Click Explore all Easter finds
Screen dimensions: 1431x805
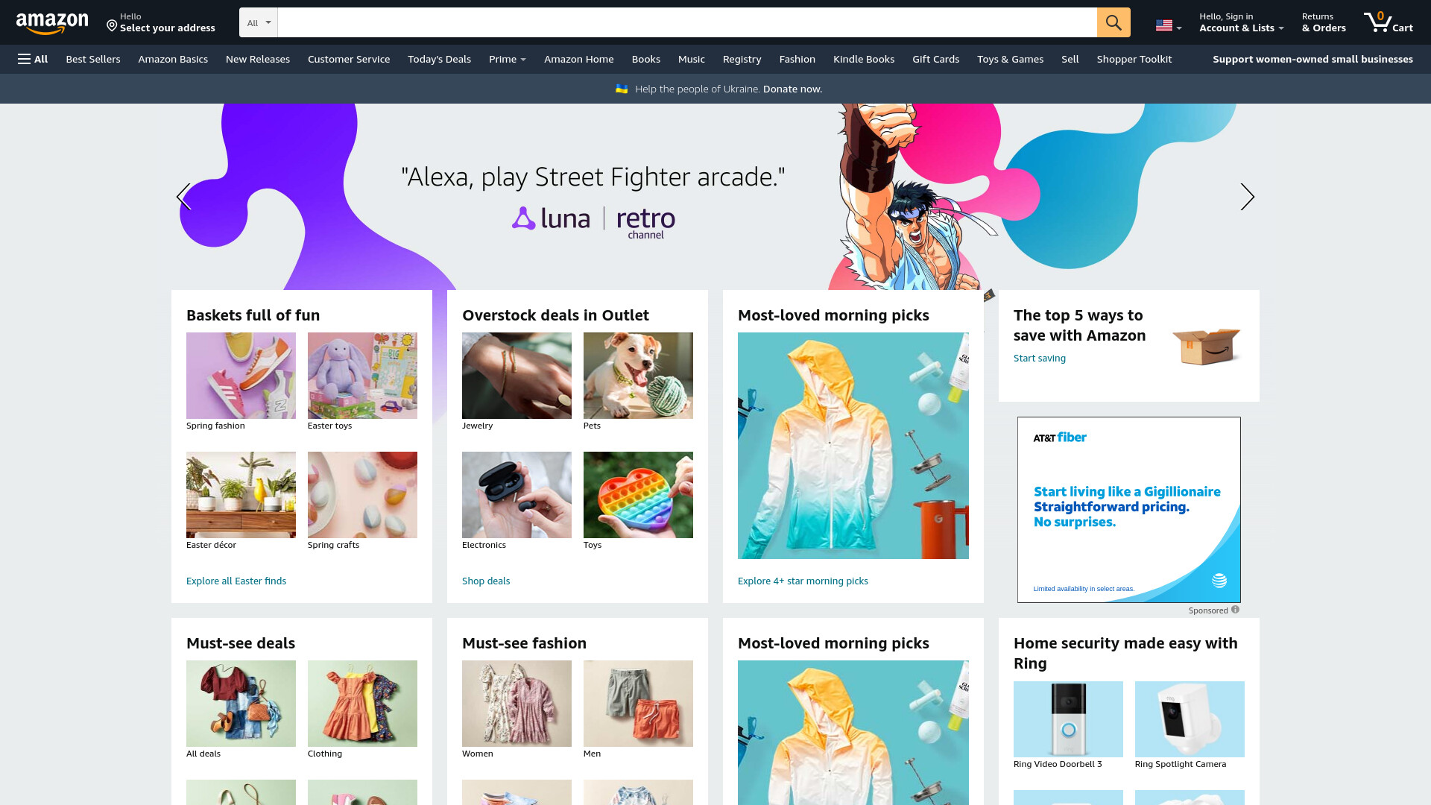coord(236,581)
